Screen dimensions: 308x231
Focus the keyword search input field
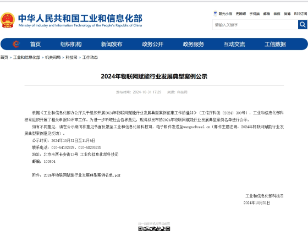click(x=255, y=25)
